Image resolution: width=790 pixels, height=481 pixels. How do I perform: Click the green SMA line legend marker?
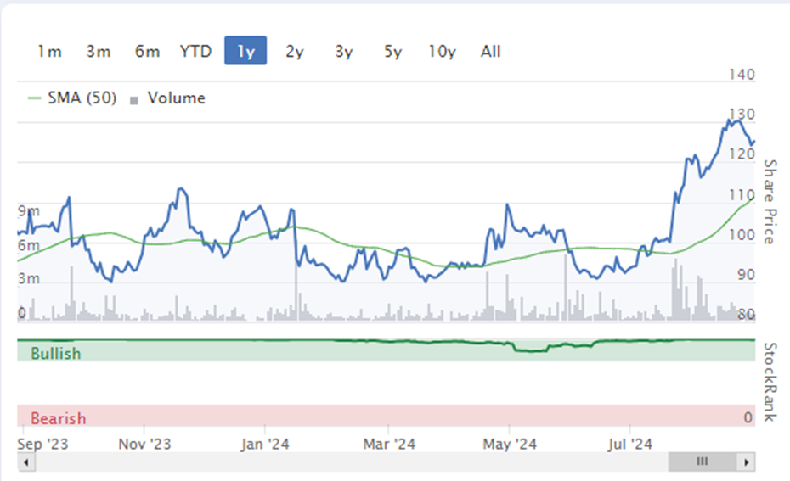tap(34, 98)
